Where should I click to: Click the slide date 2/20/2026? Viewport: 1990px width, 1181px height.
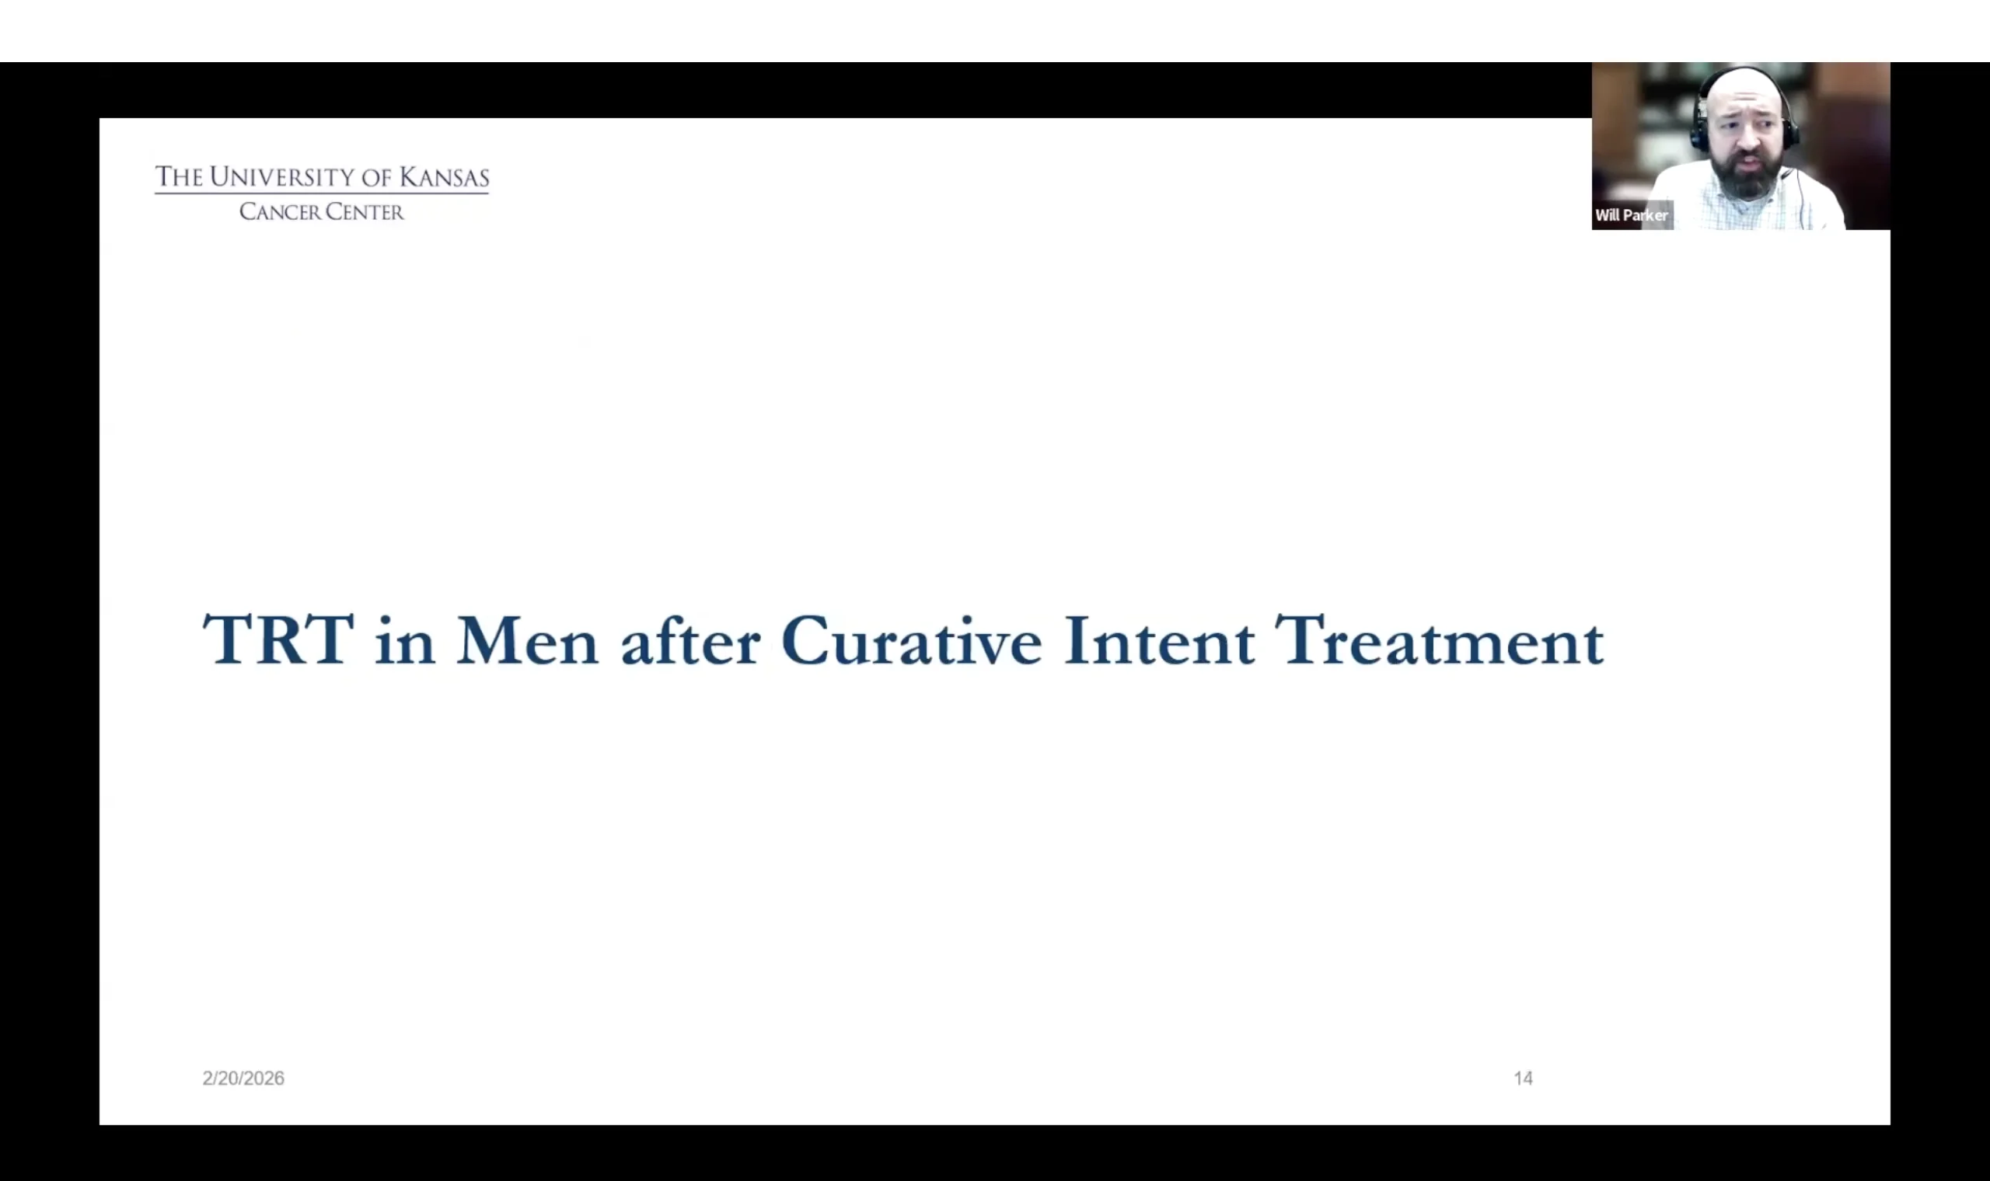[243, 1078]
